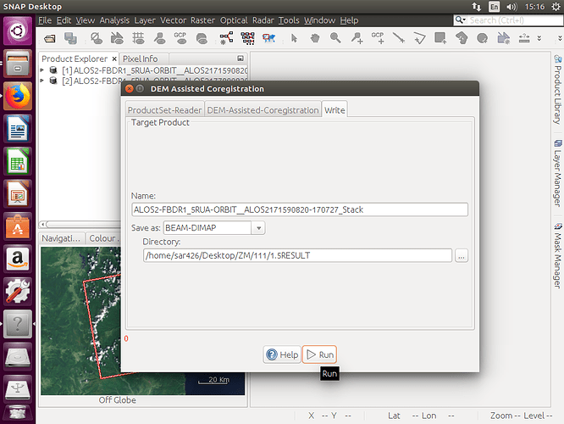564x424 pixels.
Task: Launch Firefox from the Ubuntu dock
Action: point(18,96)
